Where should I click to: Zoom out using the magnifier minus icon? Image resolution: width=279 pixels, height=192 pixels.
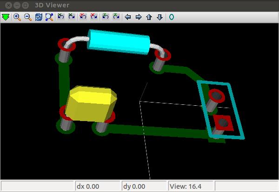27,17
